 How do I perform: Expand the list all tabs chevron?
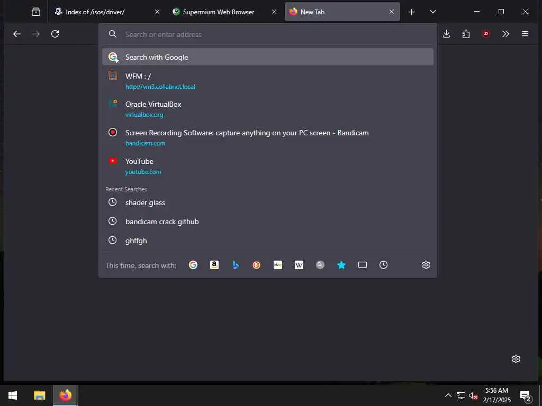[x=433, y=12]
